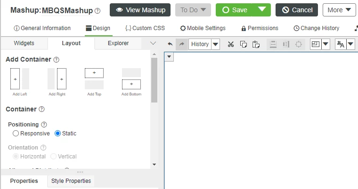Click the Undo arrow icon
The height and width of the screenshot is (189, 358).
pos(170,44)
